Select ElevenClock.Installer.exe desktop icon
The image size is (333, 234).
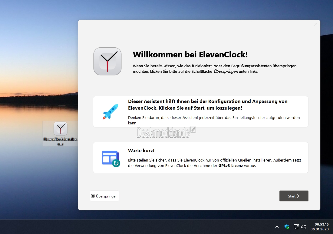pyautogui.click(x=61, y=134)
